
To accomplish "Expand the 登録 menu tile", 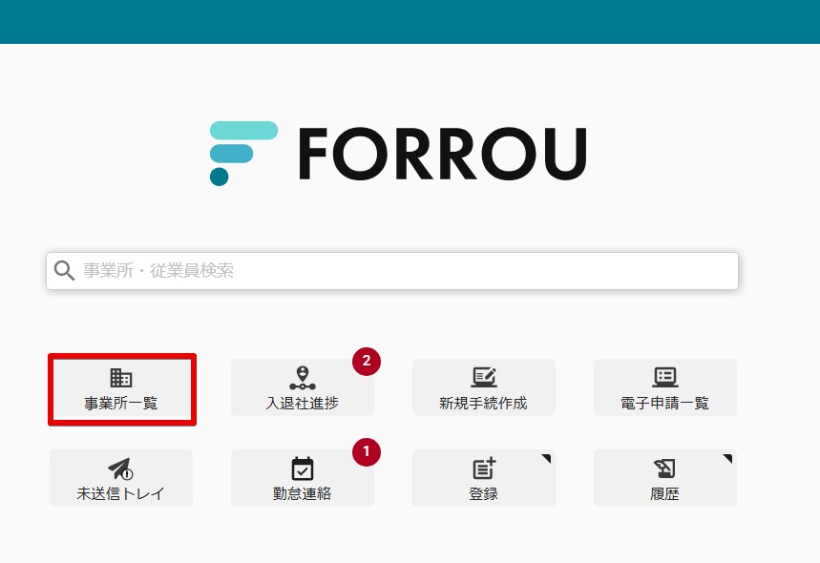I will [484, 478].
